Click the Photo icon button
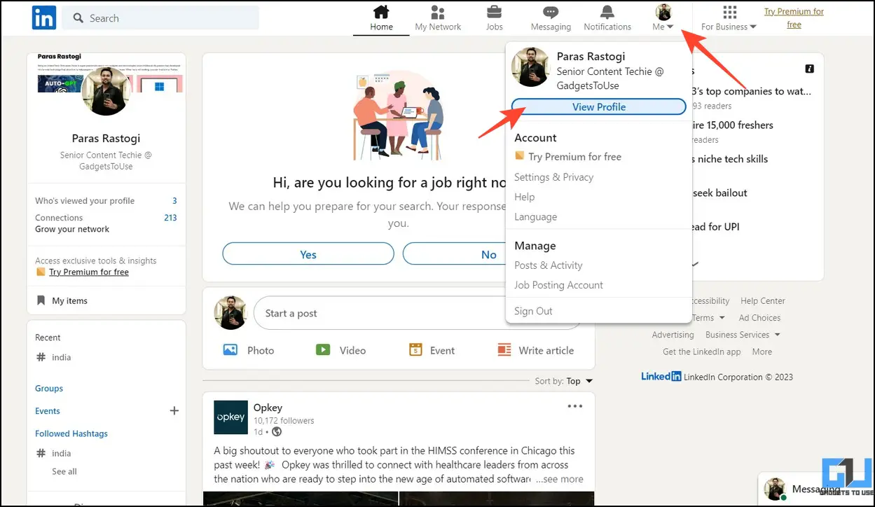 (x=230, y=349)
